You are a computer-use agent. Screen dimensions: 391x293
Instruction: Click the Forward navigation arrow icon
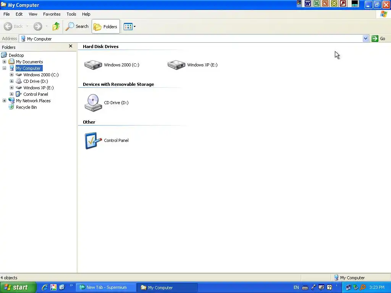[38, 26]
